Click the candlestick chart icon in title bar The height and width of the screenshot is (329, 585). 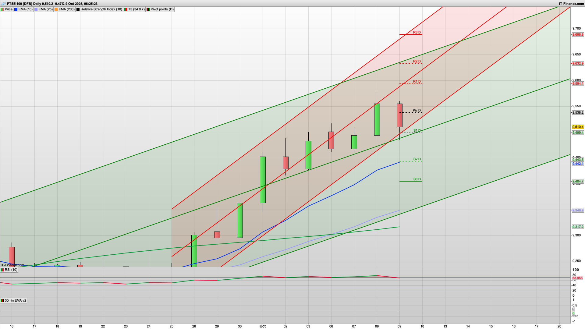3,4
